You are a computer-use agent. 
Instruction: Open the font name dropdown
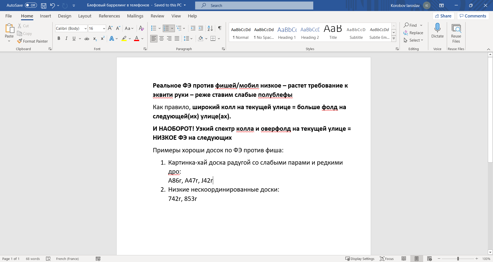[86, 29]
